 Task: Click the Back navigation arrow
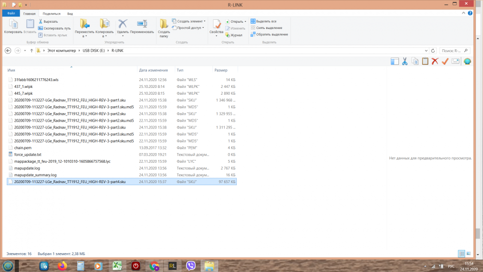pyautogui.click(x=8, y=51)
